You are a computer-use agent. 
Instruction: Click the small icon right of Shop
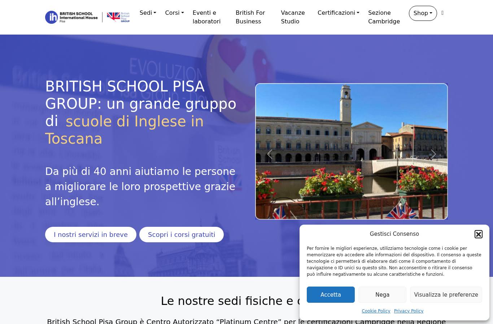(442, 13)
